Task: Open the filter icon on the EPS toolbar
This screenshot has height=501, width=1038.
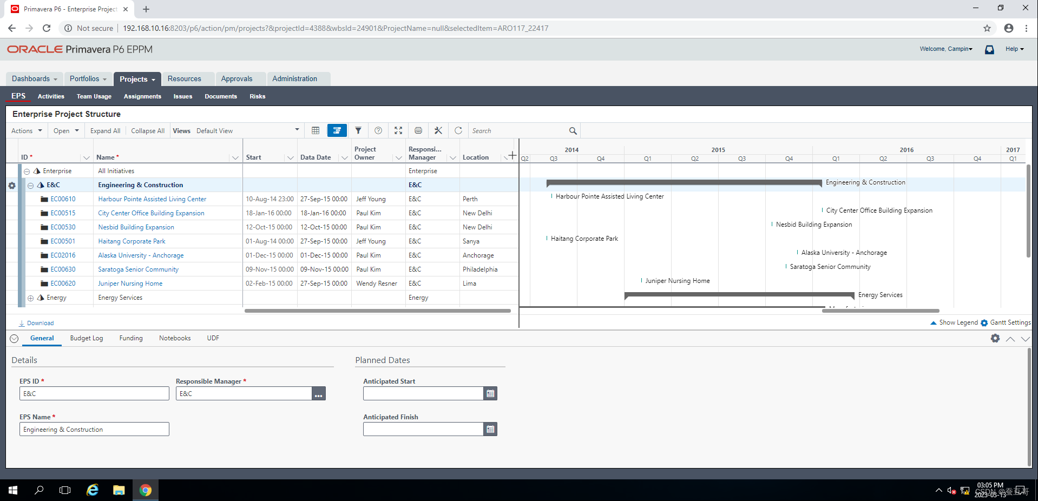Action: 358,130
